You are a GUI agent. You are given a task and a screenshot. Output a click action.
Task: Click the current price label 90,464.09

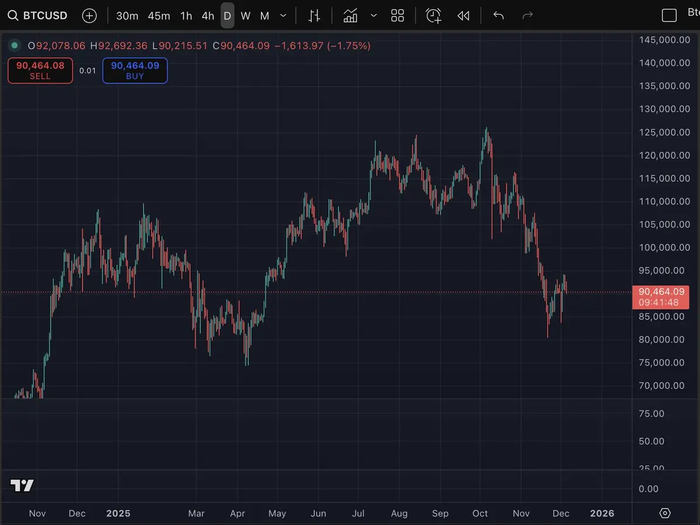(x=661, y=292)
